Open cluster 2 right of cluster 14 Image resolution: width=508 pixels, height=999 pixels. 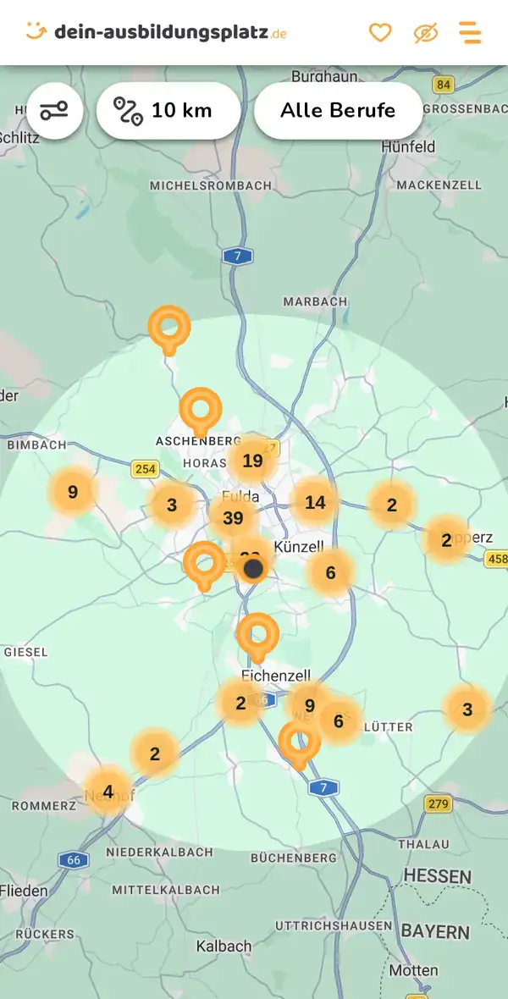click(391, 505)
